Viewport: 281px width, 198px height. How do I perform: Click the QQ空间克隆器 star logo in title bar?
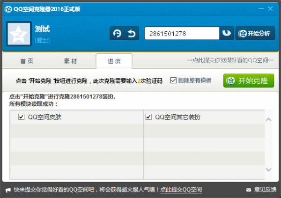pos(8,9)
